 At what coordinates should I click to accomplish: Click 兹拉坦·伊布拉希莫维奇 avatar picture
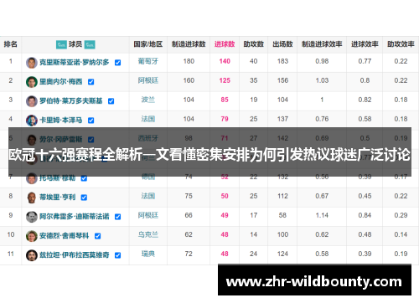tap(32, 255)
